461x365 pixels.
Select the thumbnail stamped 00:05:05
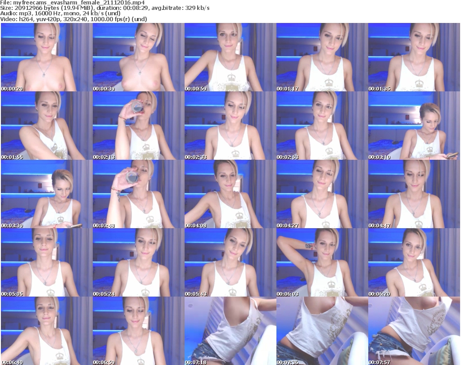[x=46, y=262]
